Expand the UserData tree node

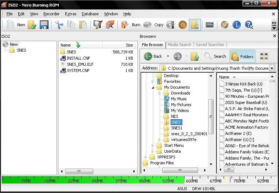[x=152, y=152]
